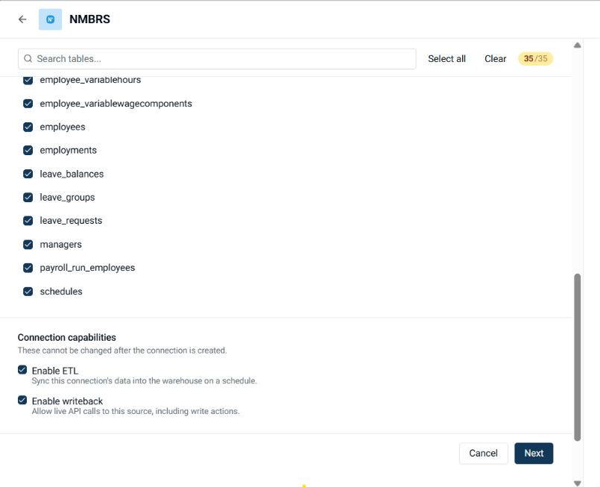Focus the Search tables input field
The image size is (600, 487).
[x=217, y=59]
